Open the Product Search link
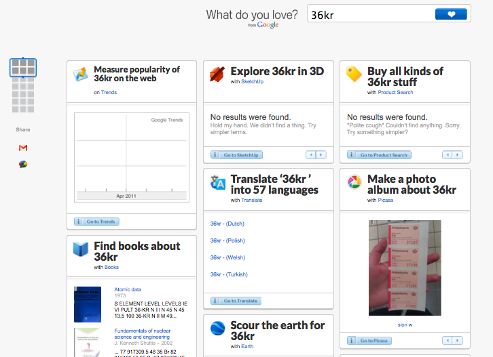This screenshot has width=493, height=357. pos(395,92)
